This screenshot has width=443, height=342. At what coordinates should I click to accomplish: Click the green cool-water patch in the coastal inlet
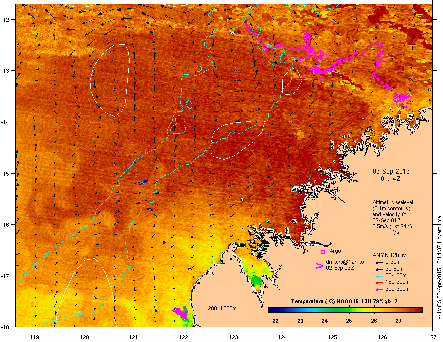(x=256, y=281)
